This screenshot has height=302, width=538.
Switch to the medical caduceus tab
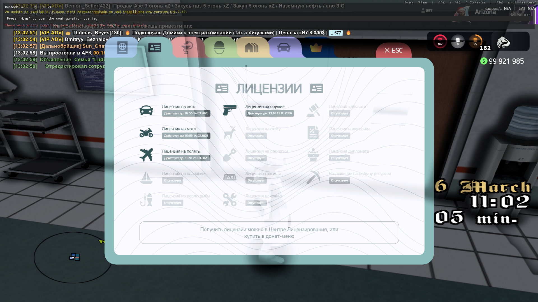pyautogui.click(x=187, y=48)
